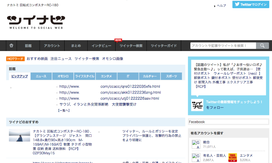The height and width of the screenshot is (163, 272).
Task: Switch to the スポーツ tab
Action: pyautogui.click(x=171, y=76)
